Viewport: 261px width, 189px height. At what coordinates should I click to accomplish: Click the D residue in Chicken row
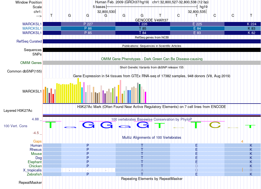click(x=197, y=166)
